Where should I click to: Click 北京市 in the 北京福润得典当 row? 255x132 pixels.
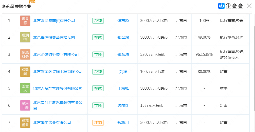click(181, 37)
